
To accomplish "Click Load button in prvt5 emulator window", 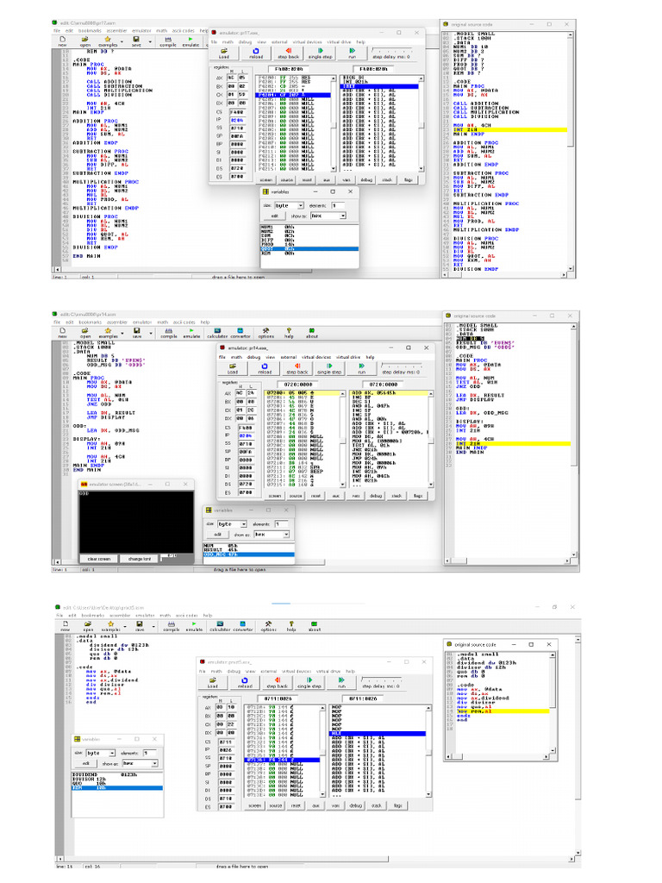I will [x=213, y=683].
